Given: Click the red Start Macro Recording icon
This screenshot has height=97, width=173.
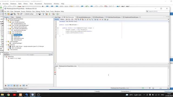Looking at the screenshot, I should (100, 19).
